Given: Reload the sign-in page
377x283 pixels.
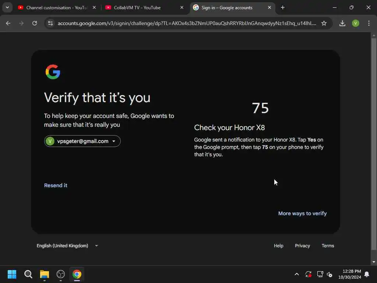Looking at the screenshot, I should click(35, 23).
